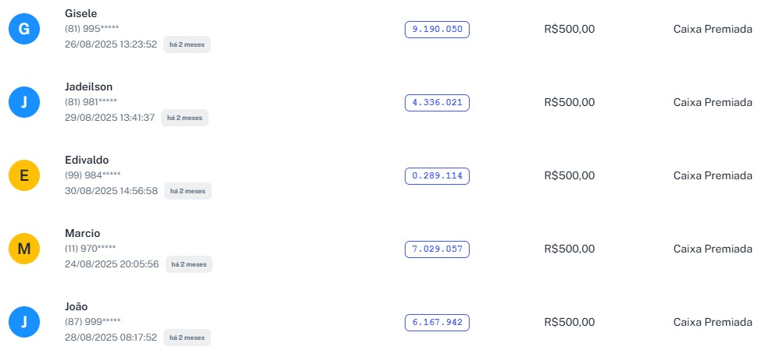Click Caixa Premiada label in João's row
The width and height of the screenshot is (765, 350).
coord(713,322)
